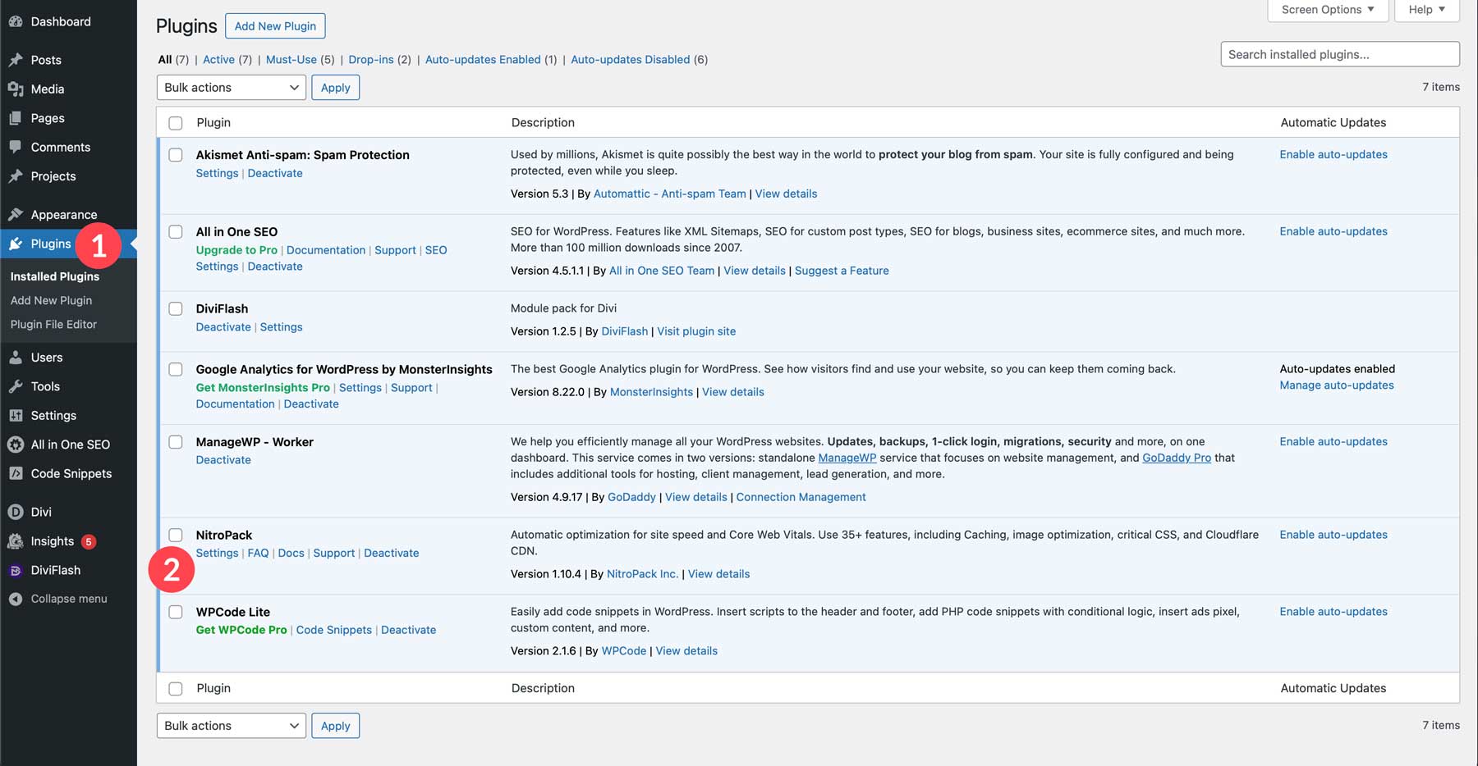Check the Akismet Anti-spam plugin checkbox
This screenshot has width=1478, height=766.
[x=176, y=155]
